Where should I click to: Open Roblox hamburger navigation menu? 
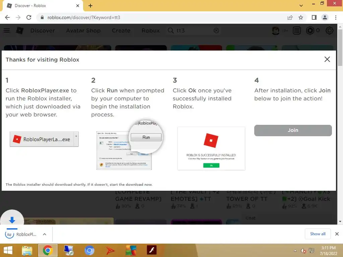click(x=7, y=30)
